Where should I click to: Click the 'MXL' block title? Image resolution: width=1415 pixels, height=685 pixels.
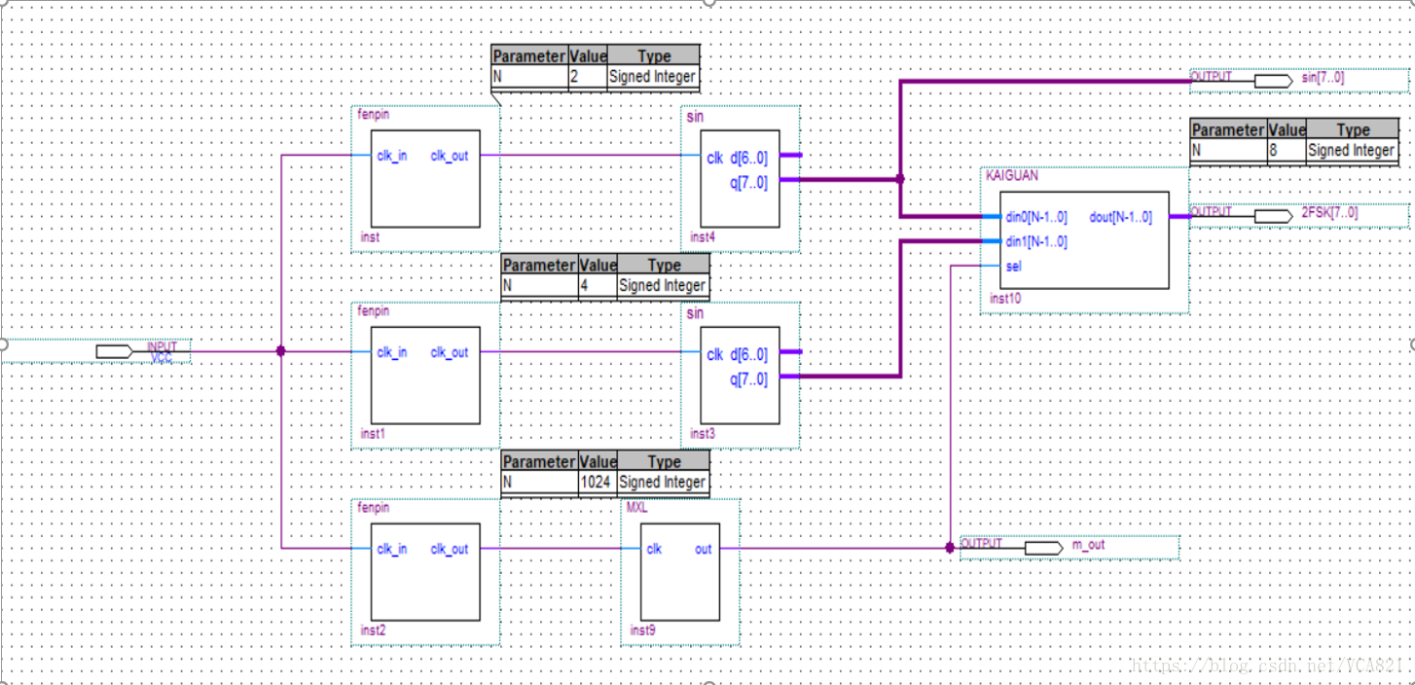click(637, 508)
